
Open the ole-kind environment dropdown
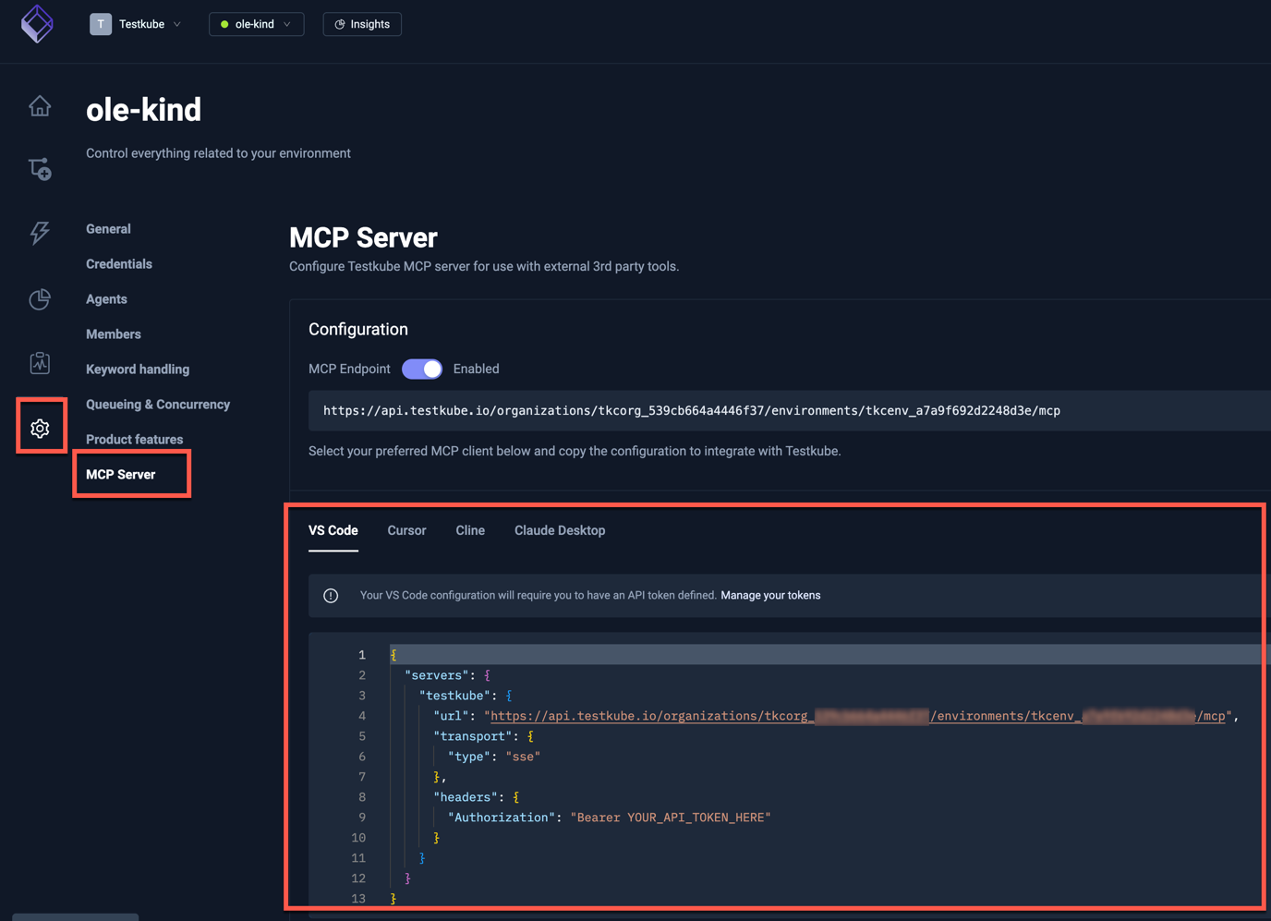point(256,24)
